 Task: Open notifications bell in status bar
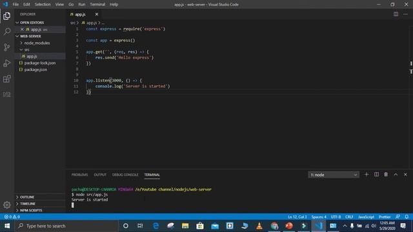click(x=407, y=217)
